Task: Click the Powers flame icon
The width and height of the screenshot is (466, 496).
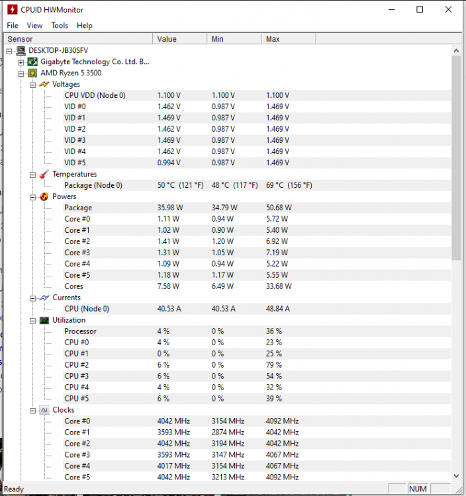Action: (44, 196)
